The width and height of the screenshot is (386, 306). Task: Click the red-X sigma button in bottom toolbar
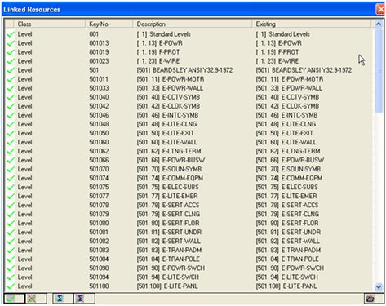(x=84, y=299)
